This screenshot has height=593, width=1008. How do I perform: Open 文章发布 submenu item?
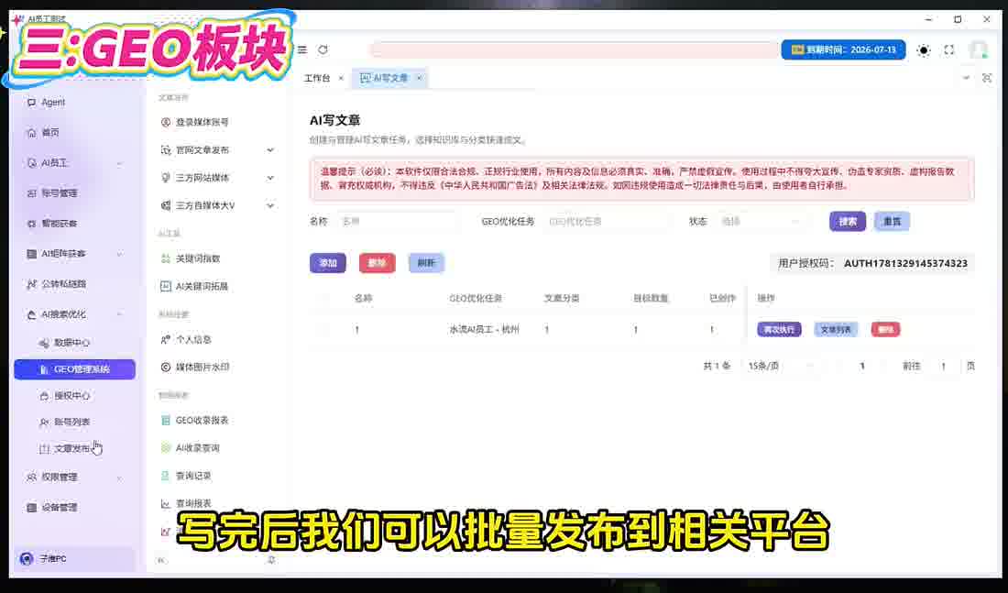(x=74, y=448)
